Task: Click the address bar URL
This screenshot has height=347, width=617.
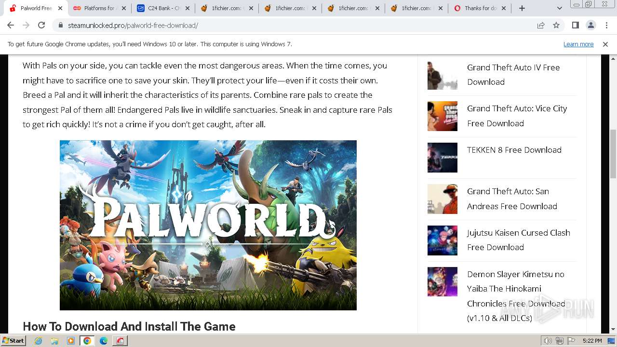Action: pos(133,25)
